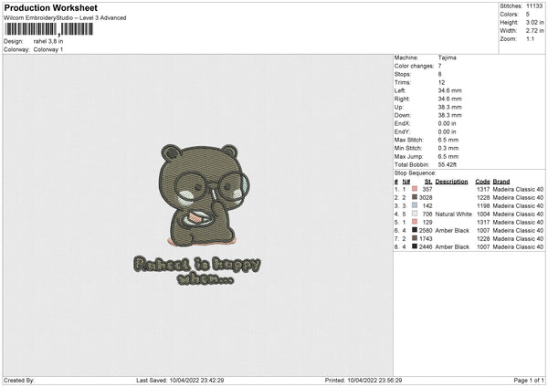The width and height of the screenshot is (548, 387).
Task: Click the machine name Tajima
Action: pyautogui.click(x=447, y=58)
